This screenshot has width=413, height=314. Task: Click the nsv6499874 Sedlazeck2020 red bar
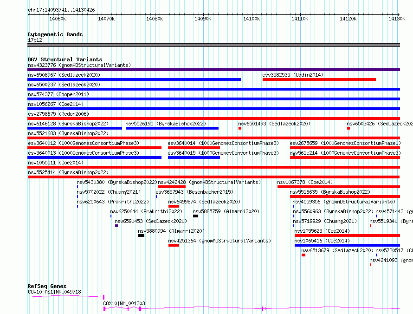click(174, 206)
